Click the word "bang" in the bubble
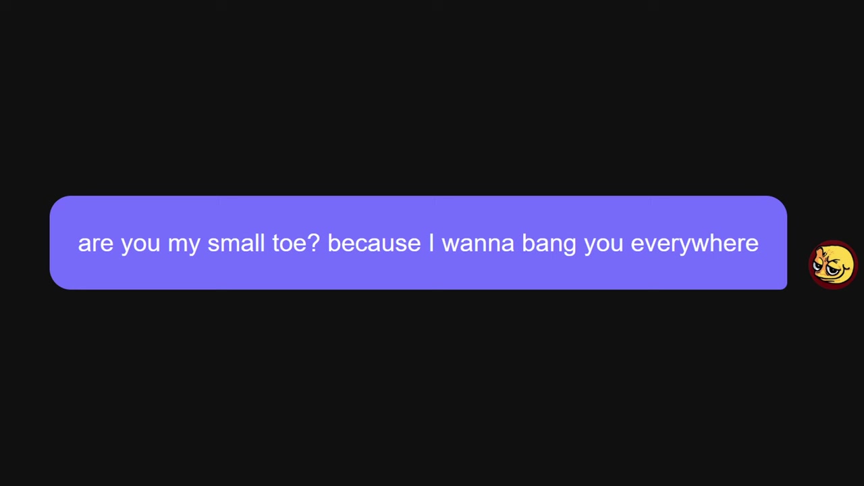 [549, 244]
